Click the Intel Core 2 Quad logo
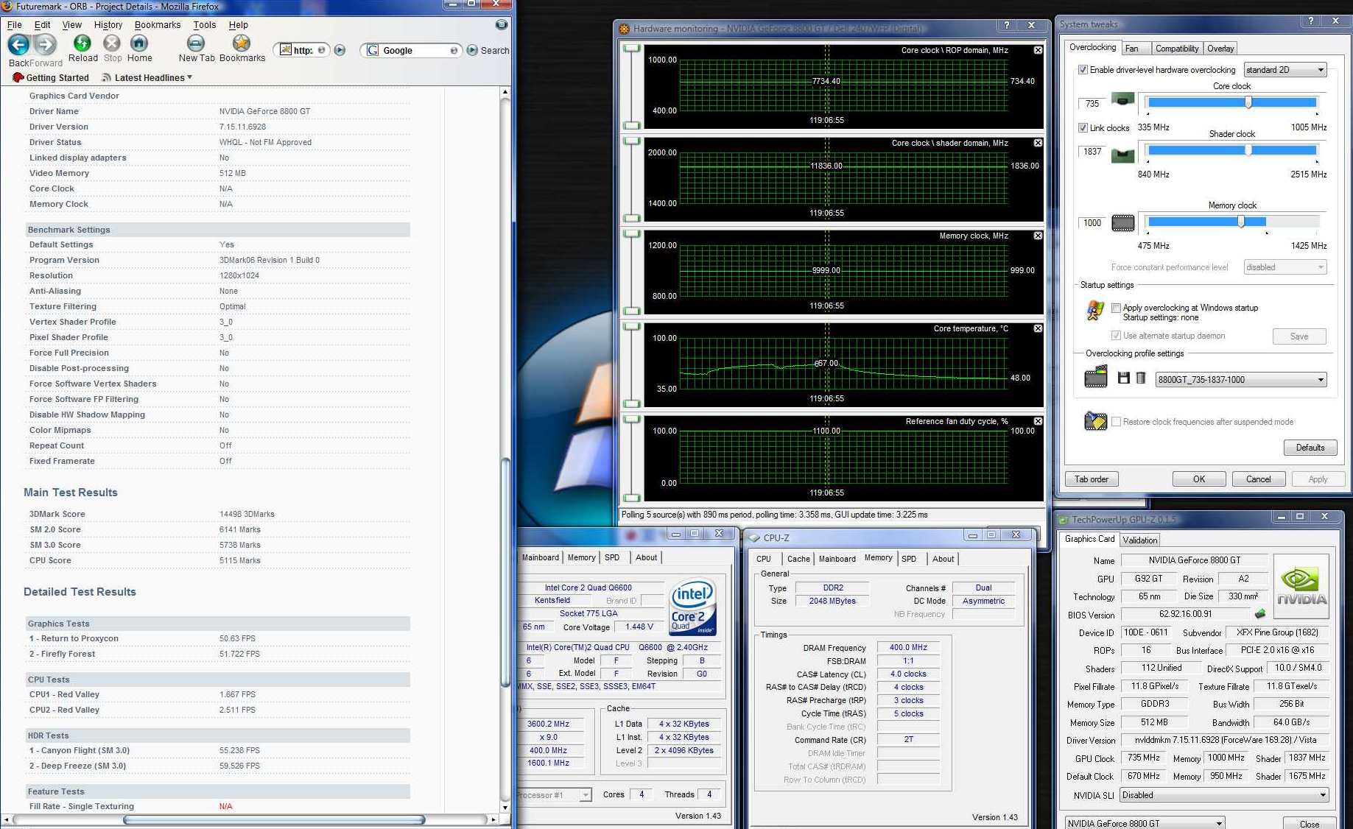The image size is (1353, 829). (692, 607)
